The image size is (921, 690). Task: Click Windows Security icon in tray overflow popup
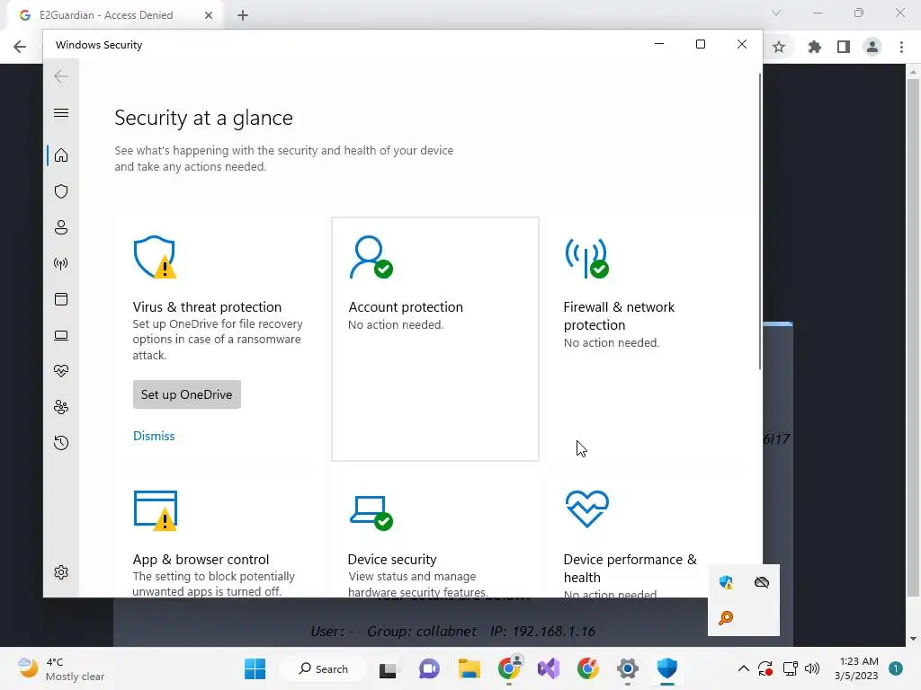coord(726,582)
